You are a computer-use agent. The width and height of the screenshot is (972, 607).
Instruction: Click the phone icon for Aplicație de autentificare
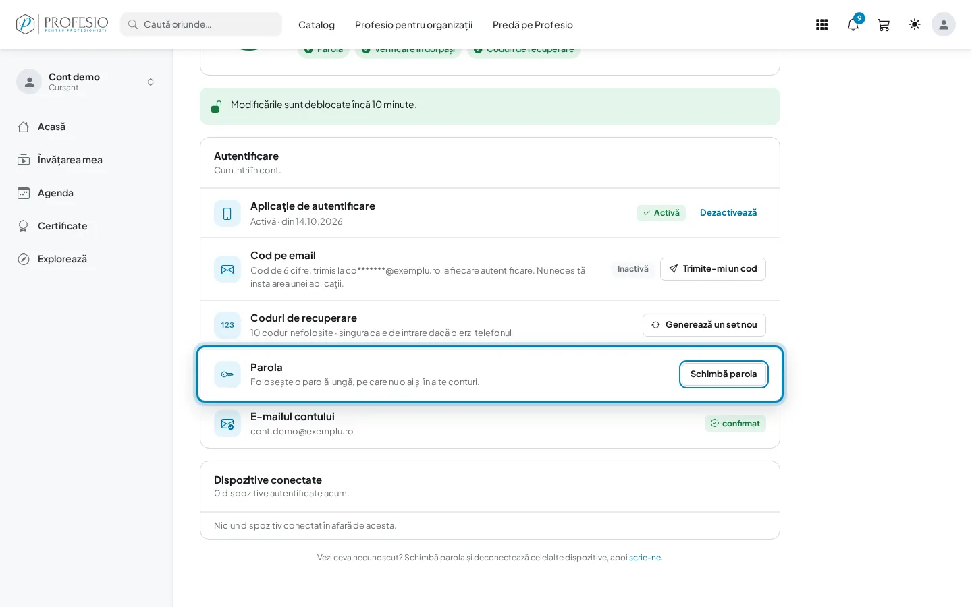[x=227, y=213]
